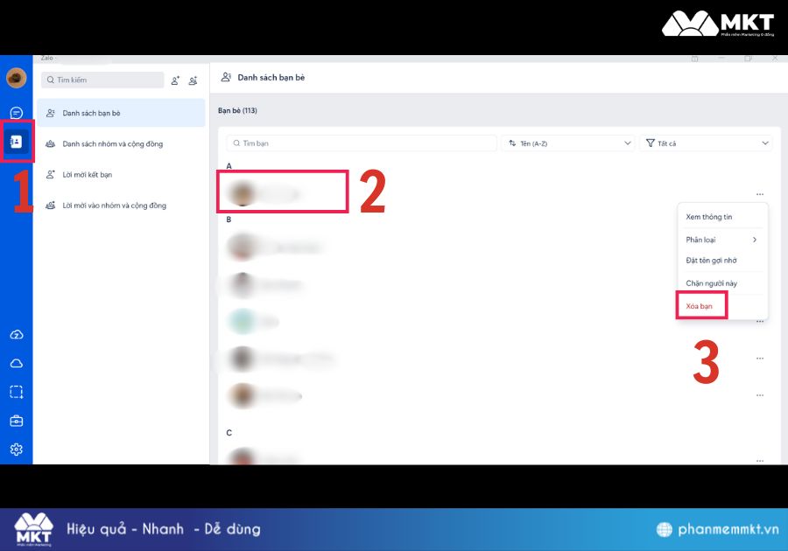Open Zalo cloud (Z cloud) icon
The image size is (788, 551).
click(16, 335)
